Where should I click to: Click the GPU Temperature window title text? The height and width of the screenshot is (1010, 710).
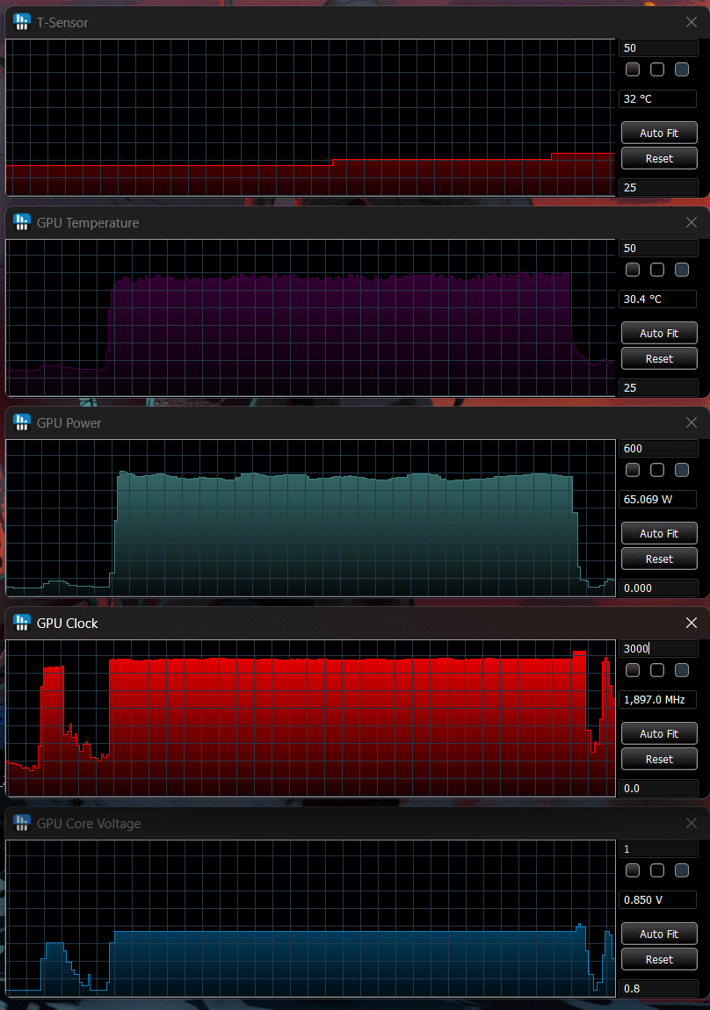[x=88, y=223]
